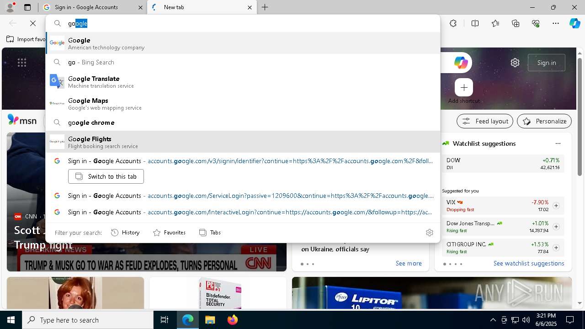
Task: Open the taskbar clock showing 3:21 PM
Action: pyautogui.click(x=546, y=320)
